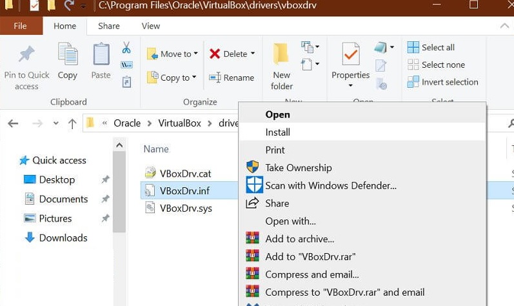Click the New folder icon

[281, 54]
